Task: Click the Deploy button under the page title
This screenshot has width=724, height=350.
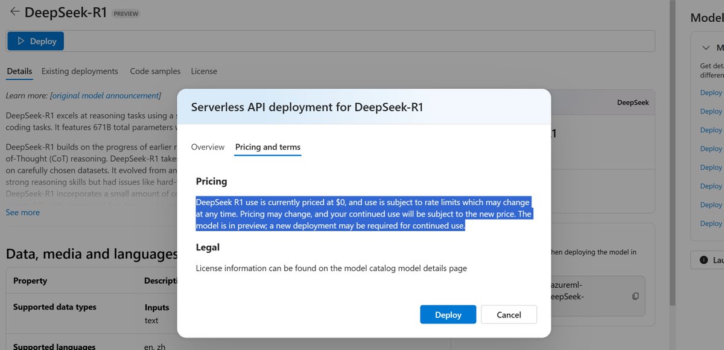Action: [36, 41]
